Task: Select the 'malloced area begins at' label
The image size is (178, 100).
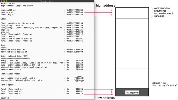Action: click(14, 52)
